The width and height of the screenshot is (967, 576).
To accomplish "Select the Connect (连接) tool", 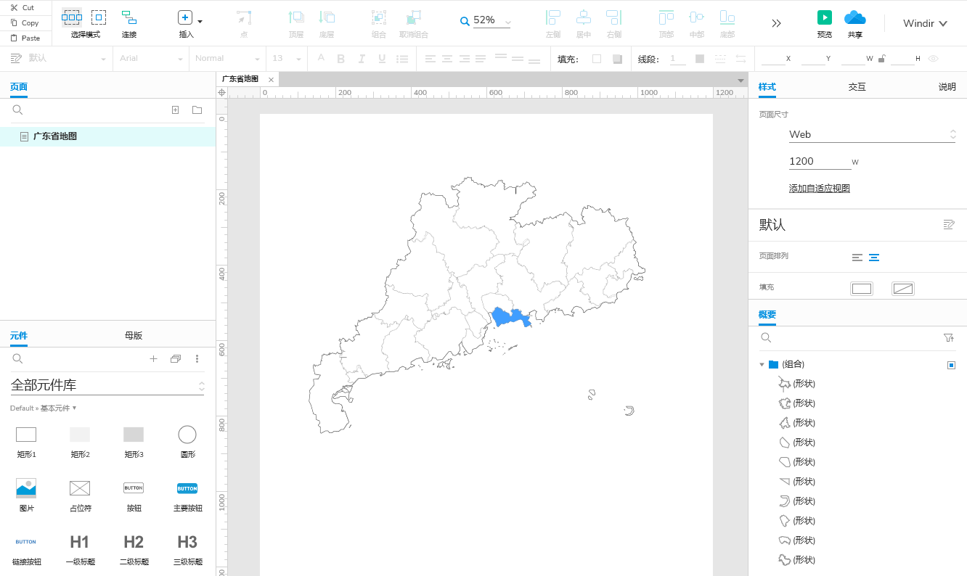I will [128, 17].
